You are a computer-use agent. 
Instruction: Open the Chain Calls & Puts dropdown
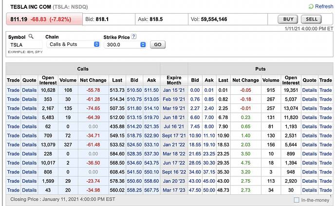(x=73, y=44)
